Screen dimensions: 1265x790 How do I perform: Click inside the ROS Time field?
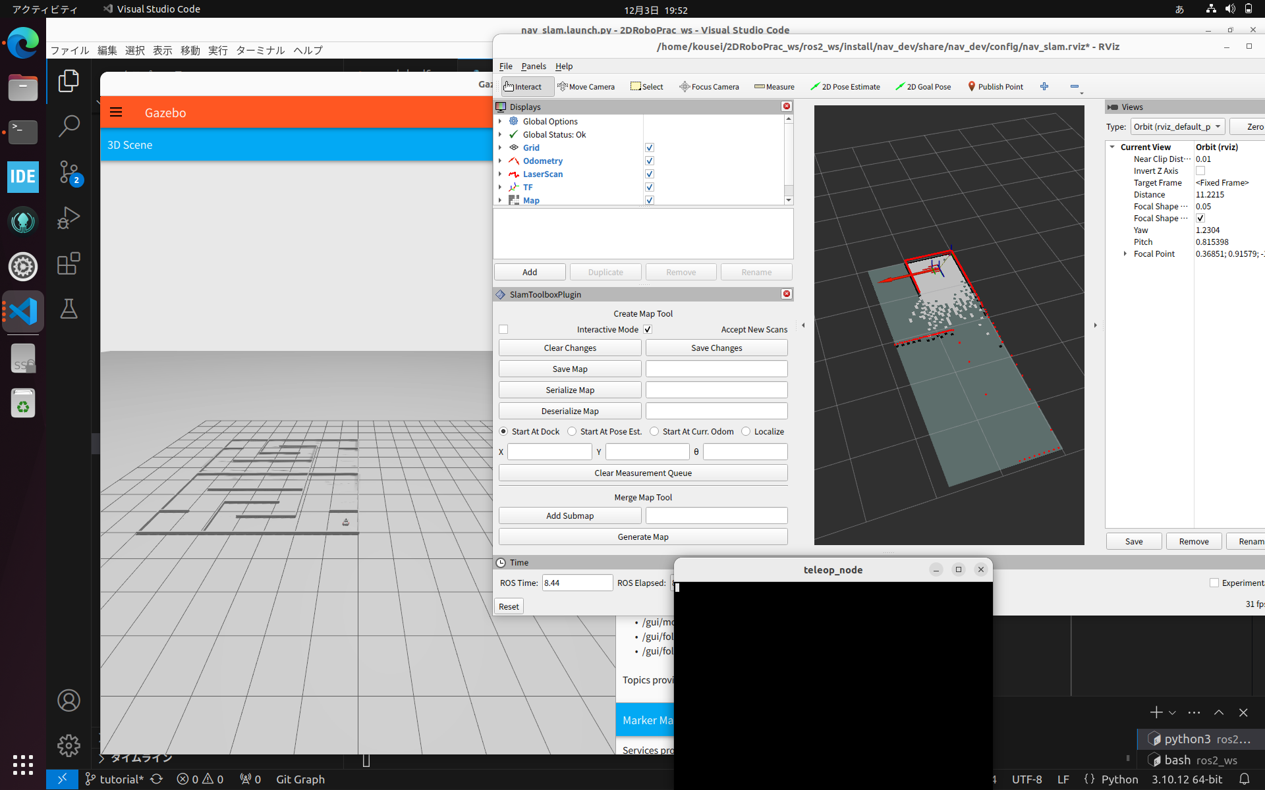coord(576,583)
